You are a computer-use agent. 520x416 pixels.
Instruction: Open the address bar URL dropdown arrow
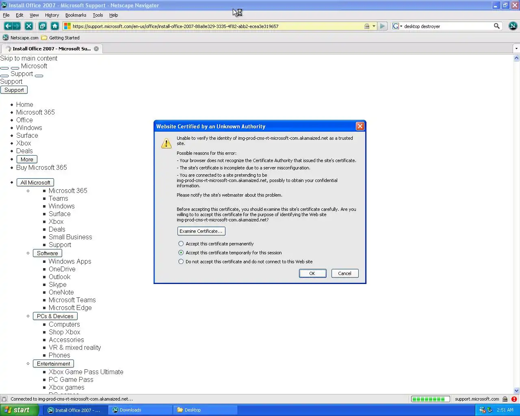374,26
